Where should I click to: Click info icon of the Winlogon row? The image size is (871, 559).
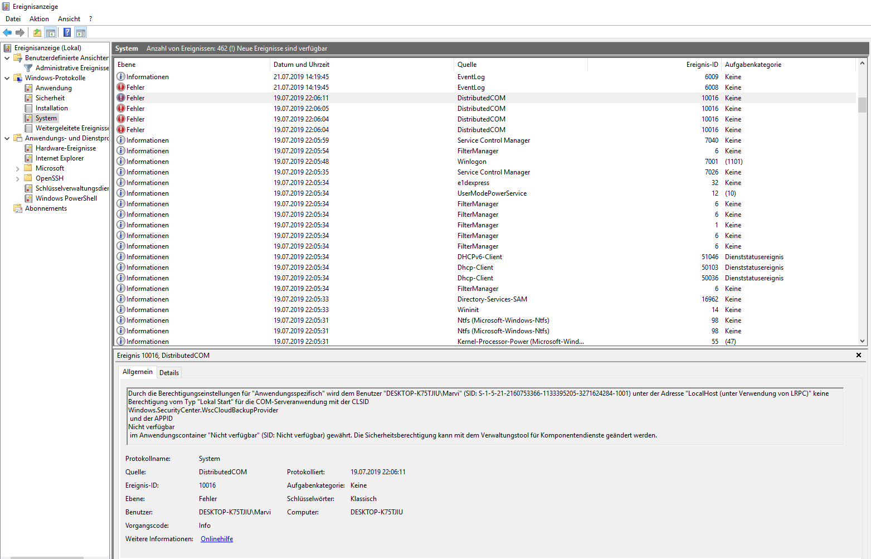point(121,161)
